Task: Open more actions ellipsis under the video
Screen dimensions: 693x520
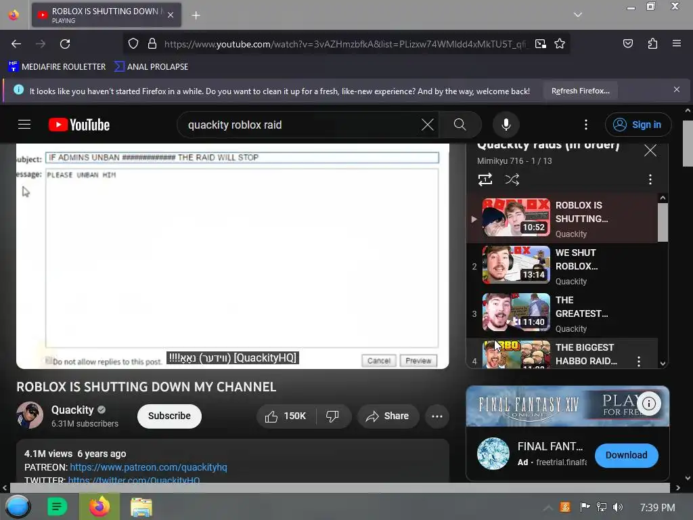Action: click(437, 416)
